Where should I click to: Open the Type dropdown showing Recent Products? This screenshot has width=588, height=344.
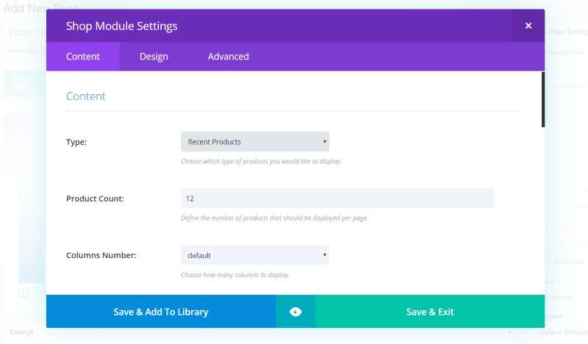(255, 142)
